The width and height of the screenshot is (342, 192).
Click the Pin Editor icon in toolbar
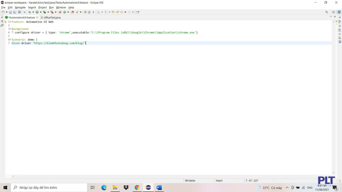point(137,12)
